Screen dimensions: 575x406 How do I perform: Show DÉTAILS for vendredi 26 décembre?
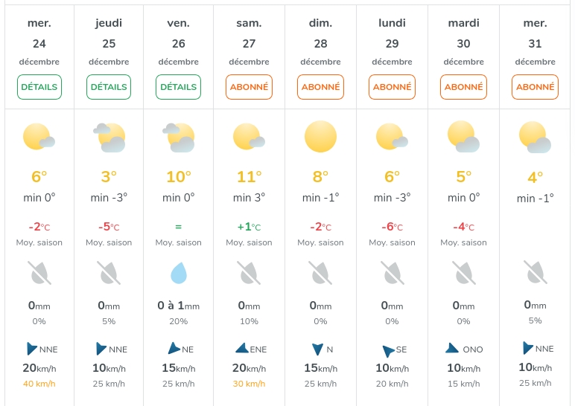(x=179, y=87)
